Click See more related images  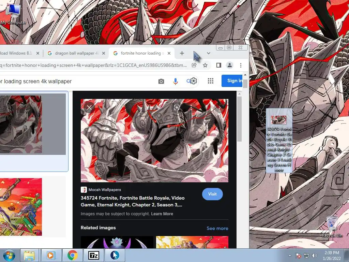217,228
